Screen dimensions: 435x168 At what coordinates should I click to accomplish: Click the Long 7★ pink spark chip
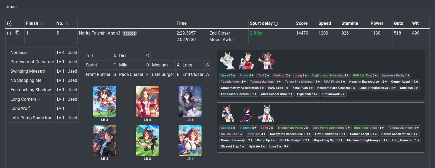pyautogui.click(x=267, y=128)
